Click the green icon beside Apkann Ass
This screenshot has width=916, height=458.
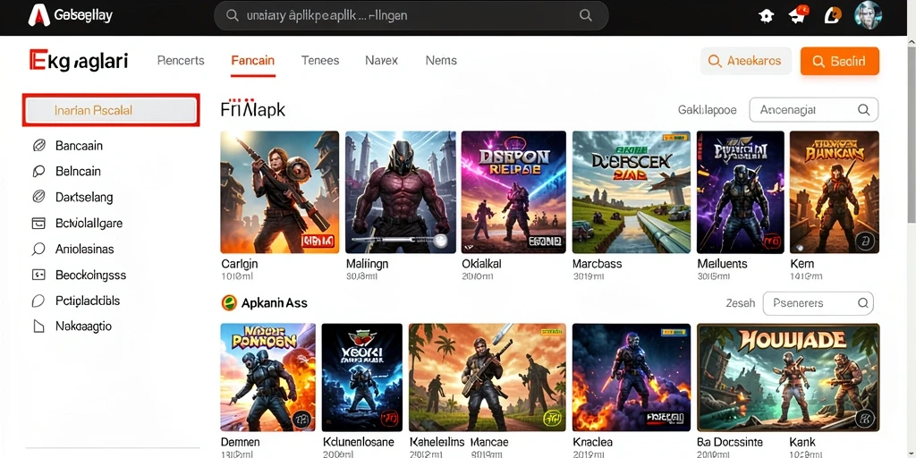click(x=230, y=302)
